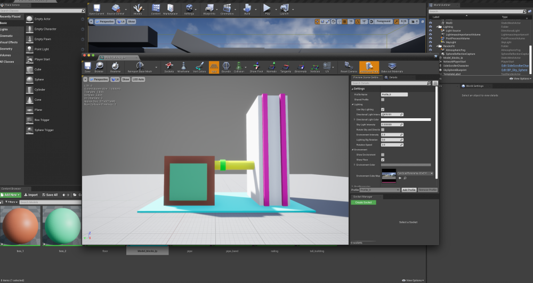Toggle Normals display in mesh editor
The image size is (533, 283).
point(271,67)
